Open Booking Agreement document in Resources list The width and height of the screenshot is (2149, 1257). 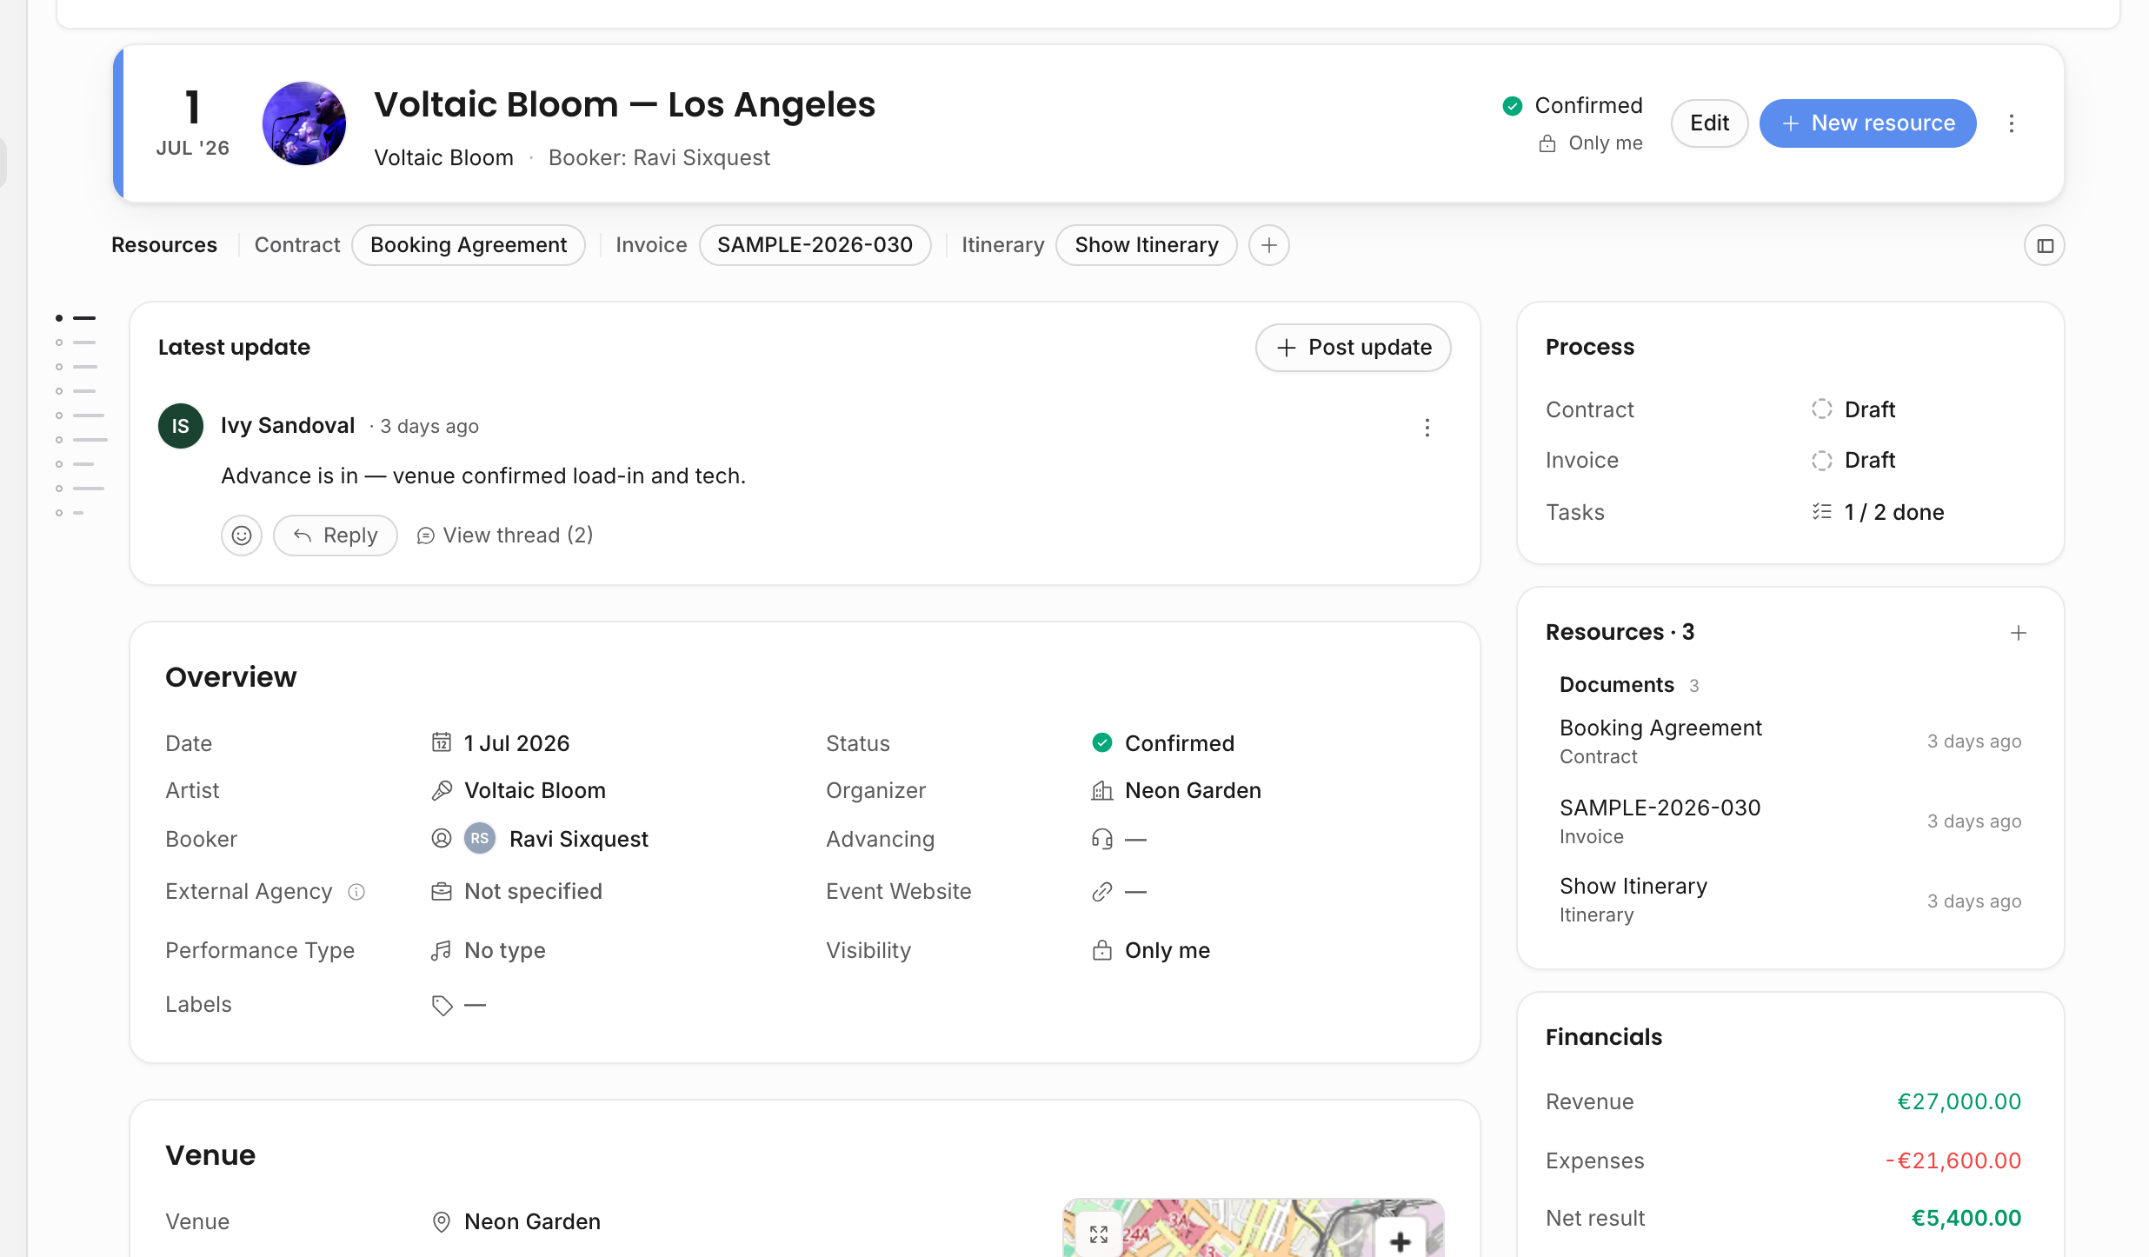1791,742
